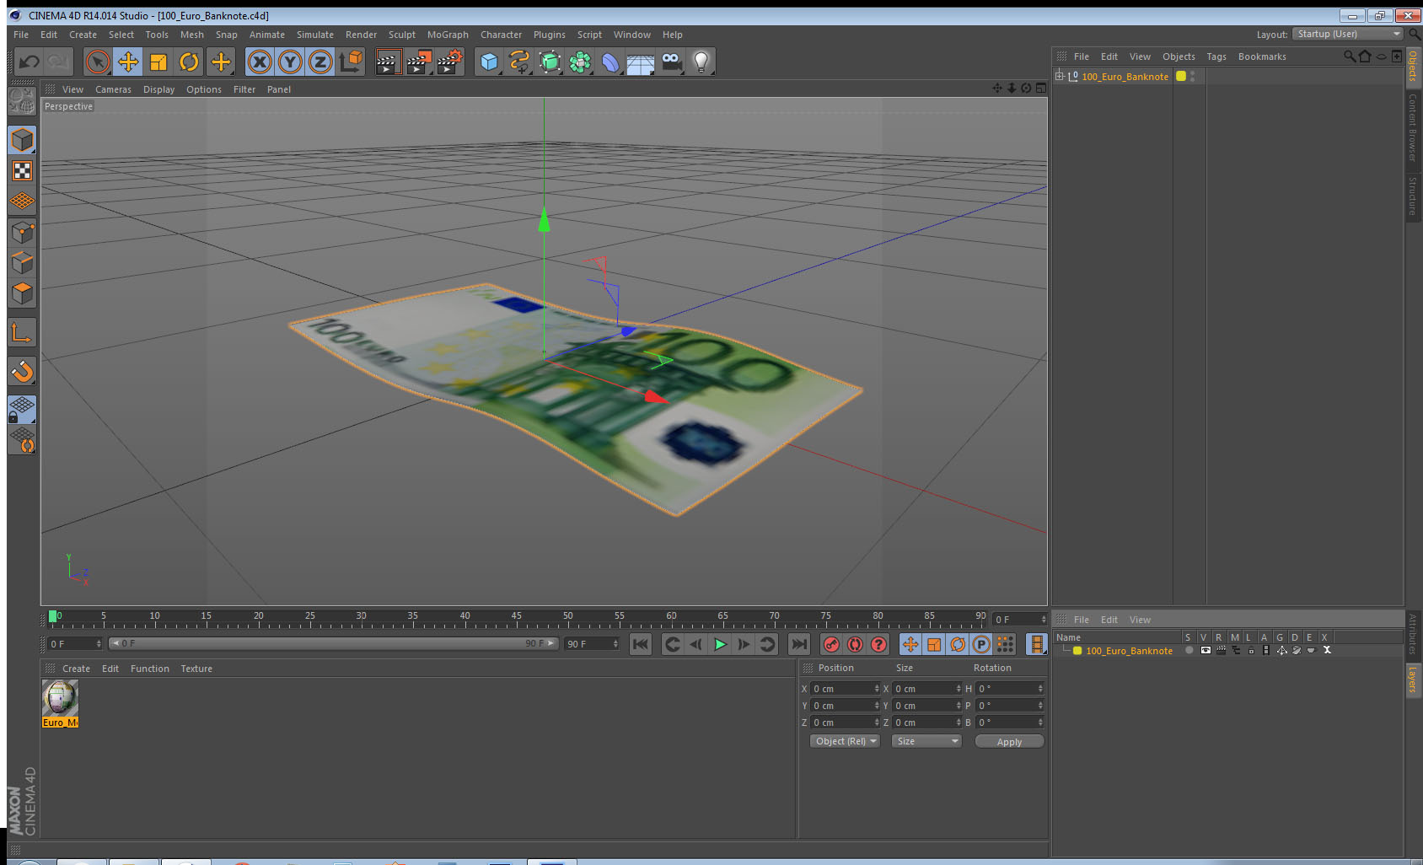Image resolution: width=1423 pixels, height=865 pixels.
Task: Add a floor/environment object
Action: click(x=641, y=62)
